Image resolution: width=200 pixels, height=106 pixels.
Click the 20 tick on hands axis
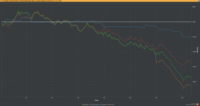(x=26, y=98)
